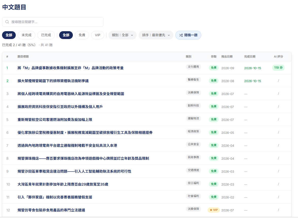Select the 免費 access filter pill
This screenshot has height=218, width=298.
[x=82, y=35]
